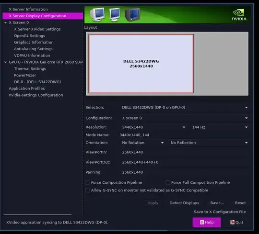Enable Force Composition Pipeline checkbox
Image resolution: width=259 pixels, height=234 pixels.
point(88,183)
